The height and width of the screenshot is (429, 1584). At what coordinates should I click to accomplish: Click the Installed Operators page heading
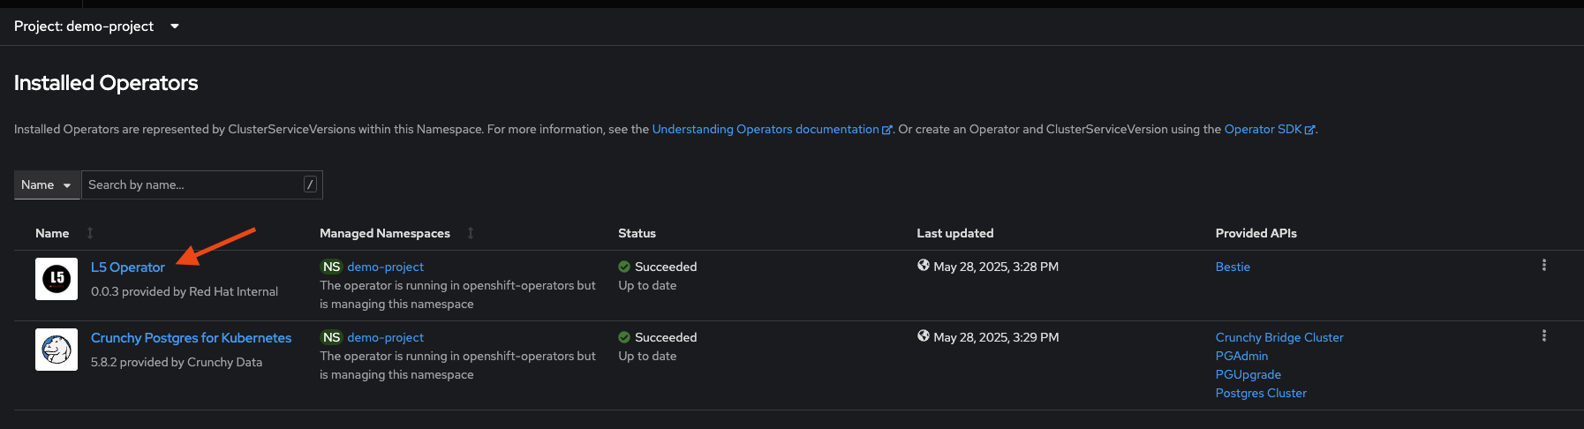point(106,83)
